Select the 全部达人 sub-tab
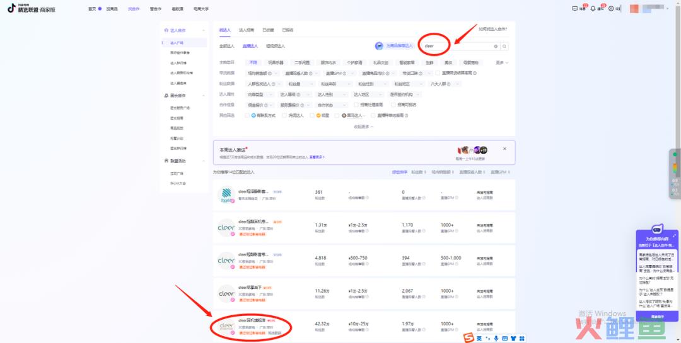The width and height of the screenshot is (681, 343). [227, 46]
